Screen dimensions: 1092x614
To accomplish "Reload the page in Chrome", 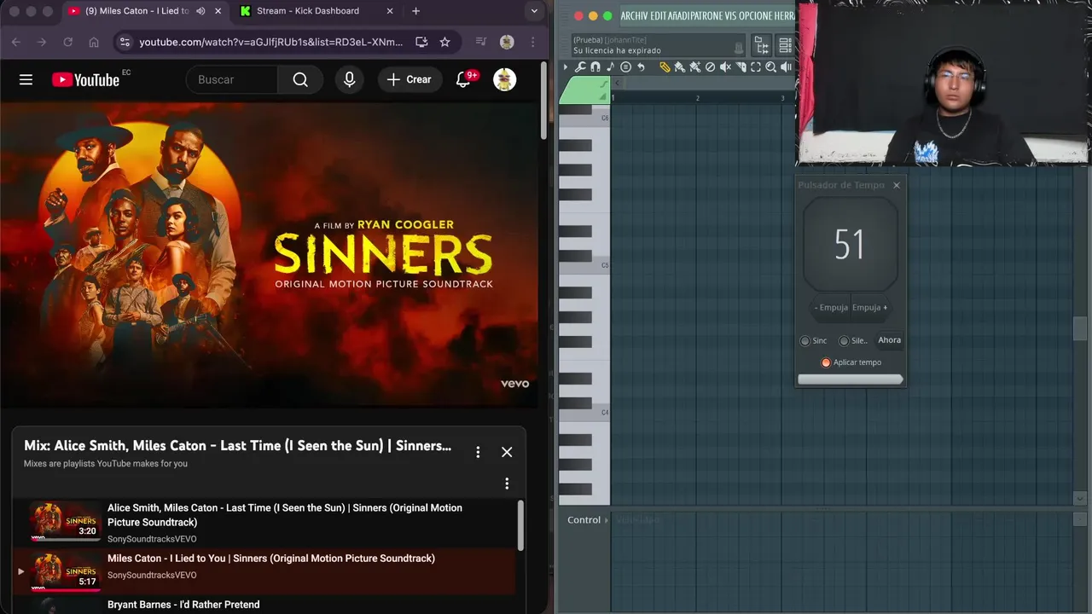I will [67, 42].
